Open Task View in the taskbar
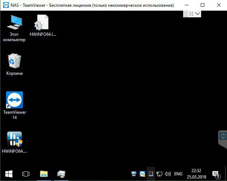227x181 pixels. [x=26, y=174]
